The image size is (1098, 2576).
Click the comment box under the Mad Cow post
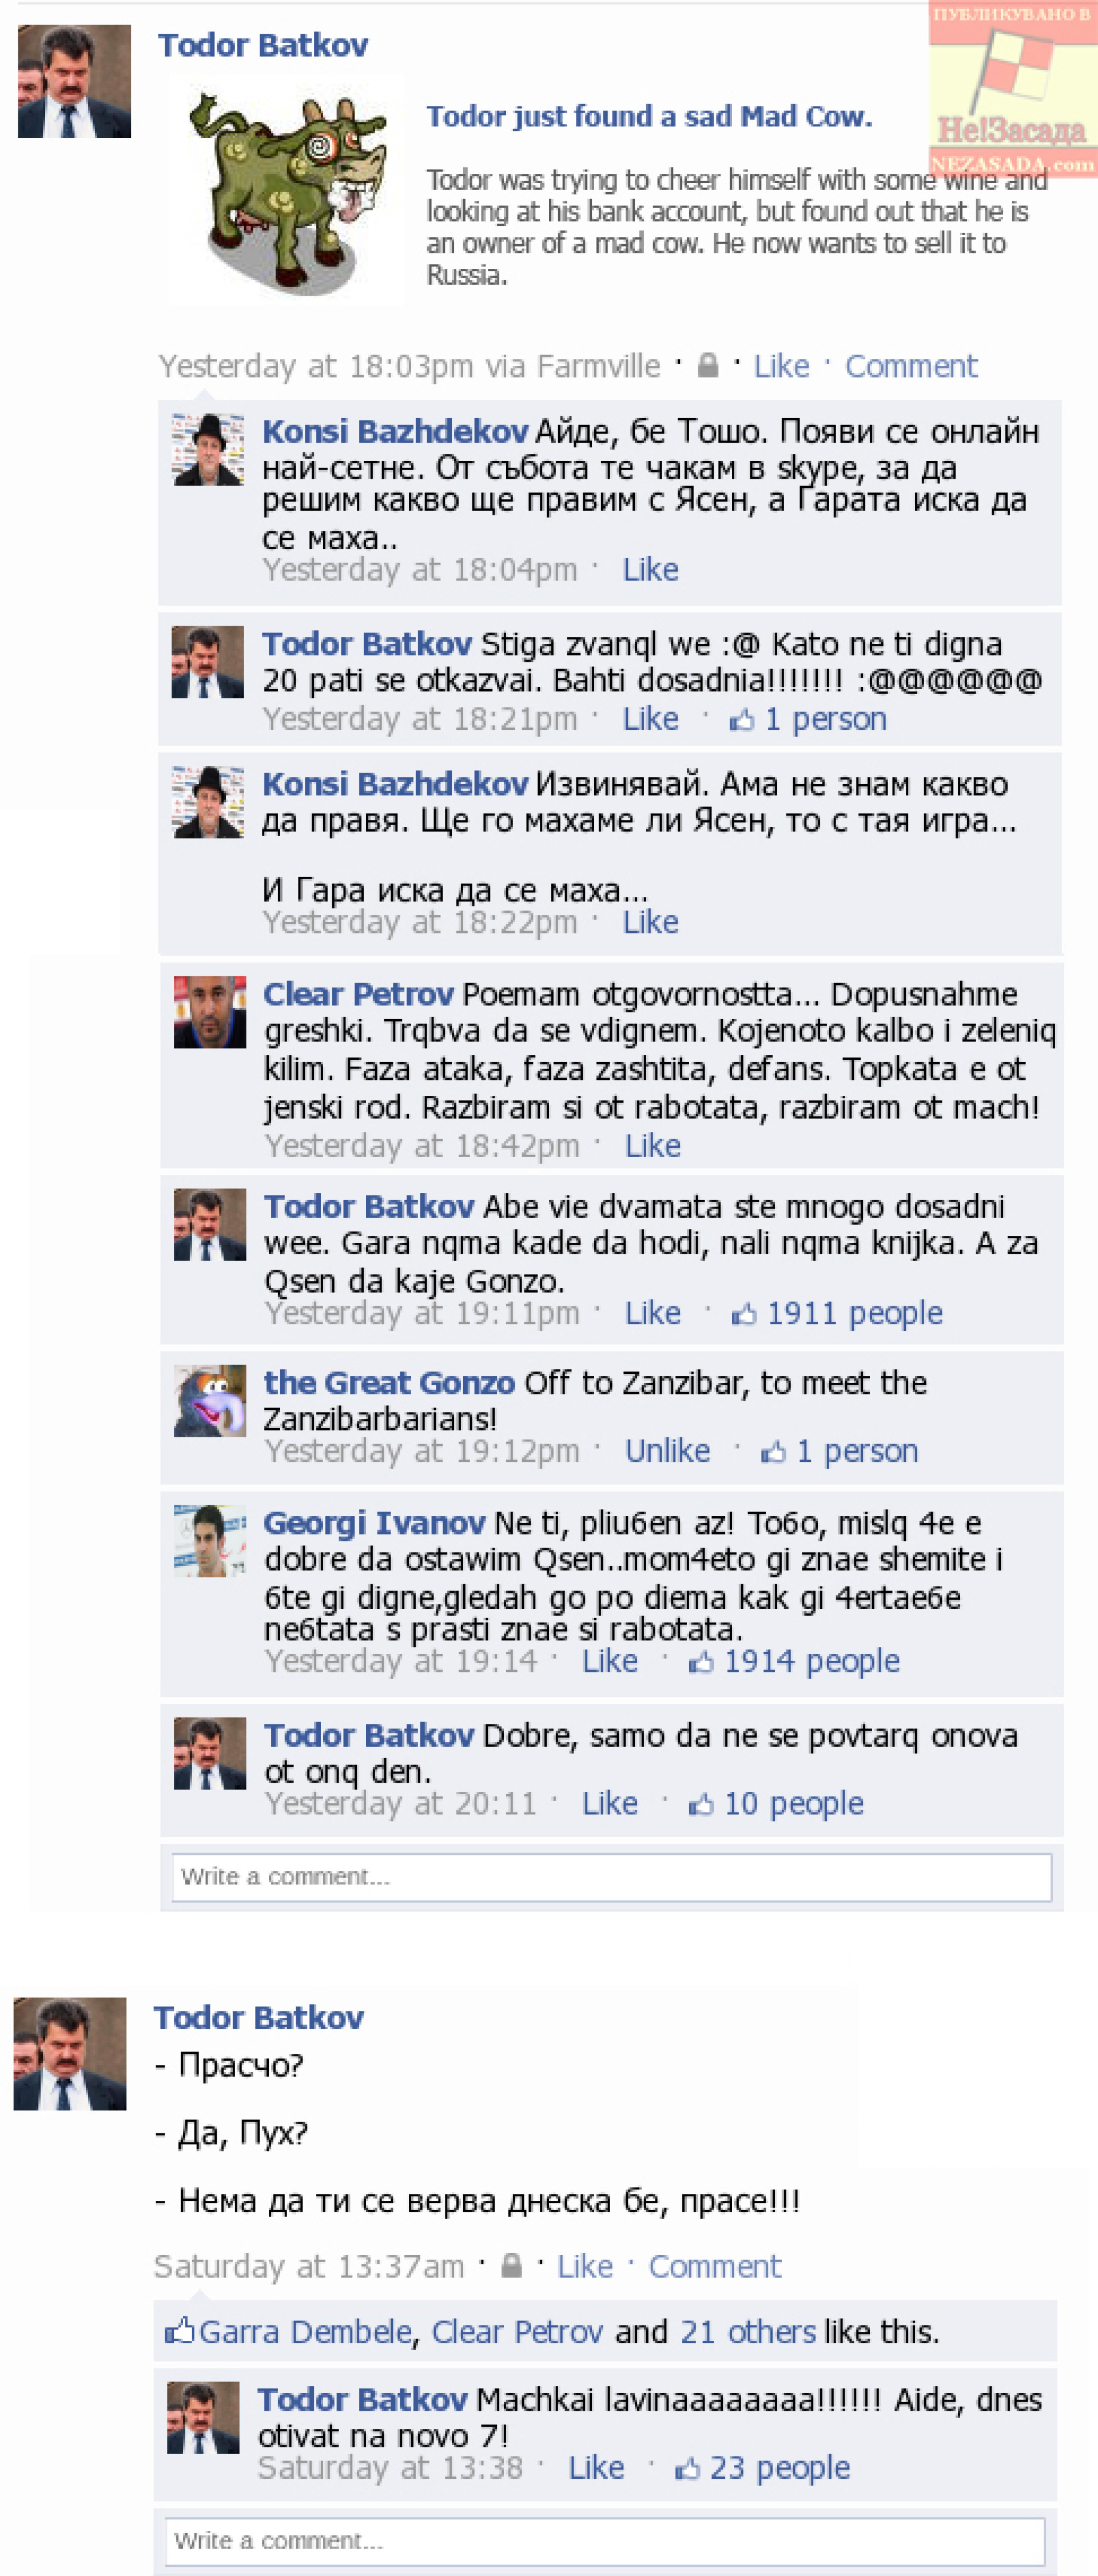pyautogui.click(x=612, y=1877)
